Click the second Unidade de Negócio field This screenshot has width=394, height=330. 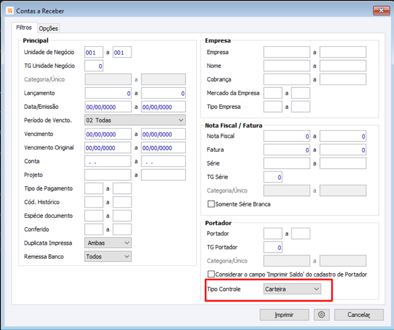(x=122, y=52)
